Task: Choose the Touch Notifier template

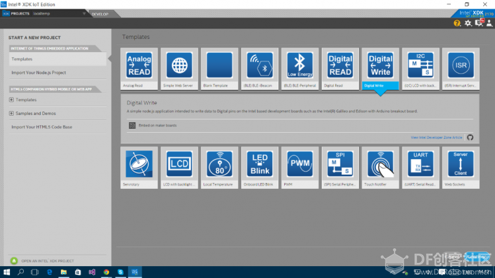Action: 381,168
